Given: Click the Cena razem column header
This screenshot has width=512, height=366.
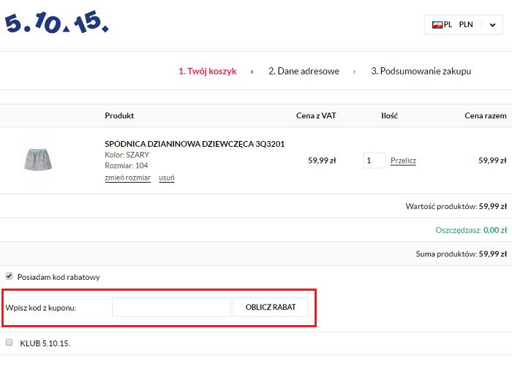Looking at the screenshot, I should tap(486, 115).
